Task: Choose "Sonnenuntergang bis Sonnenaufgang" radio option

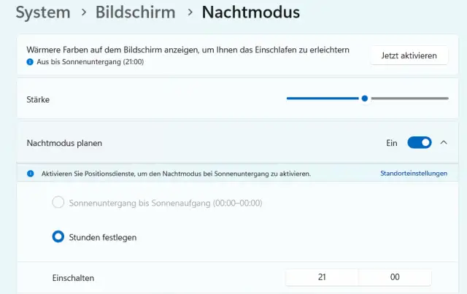Action: tap(58, 203)
